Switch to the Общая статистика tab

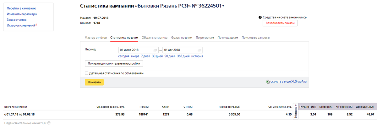[x=154, y=38]
